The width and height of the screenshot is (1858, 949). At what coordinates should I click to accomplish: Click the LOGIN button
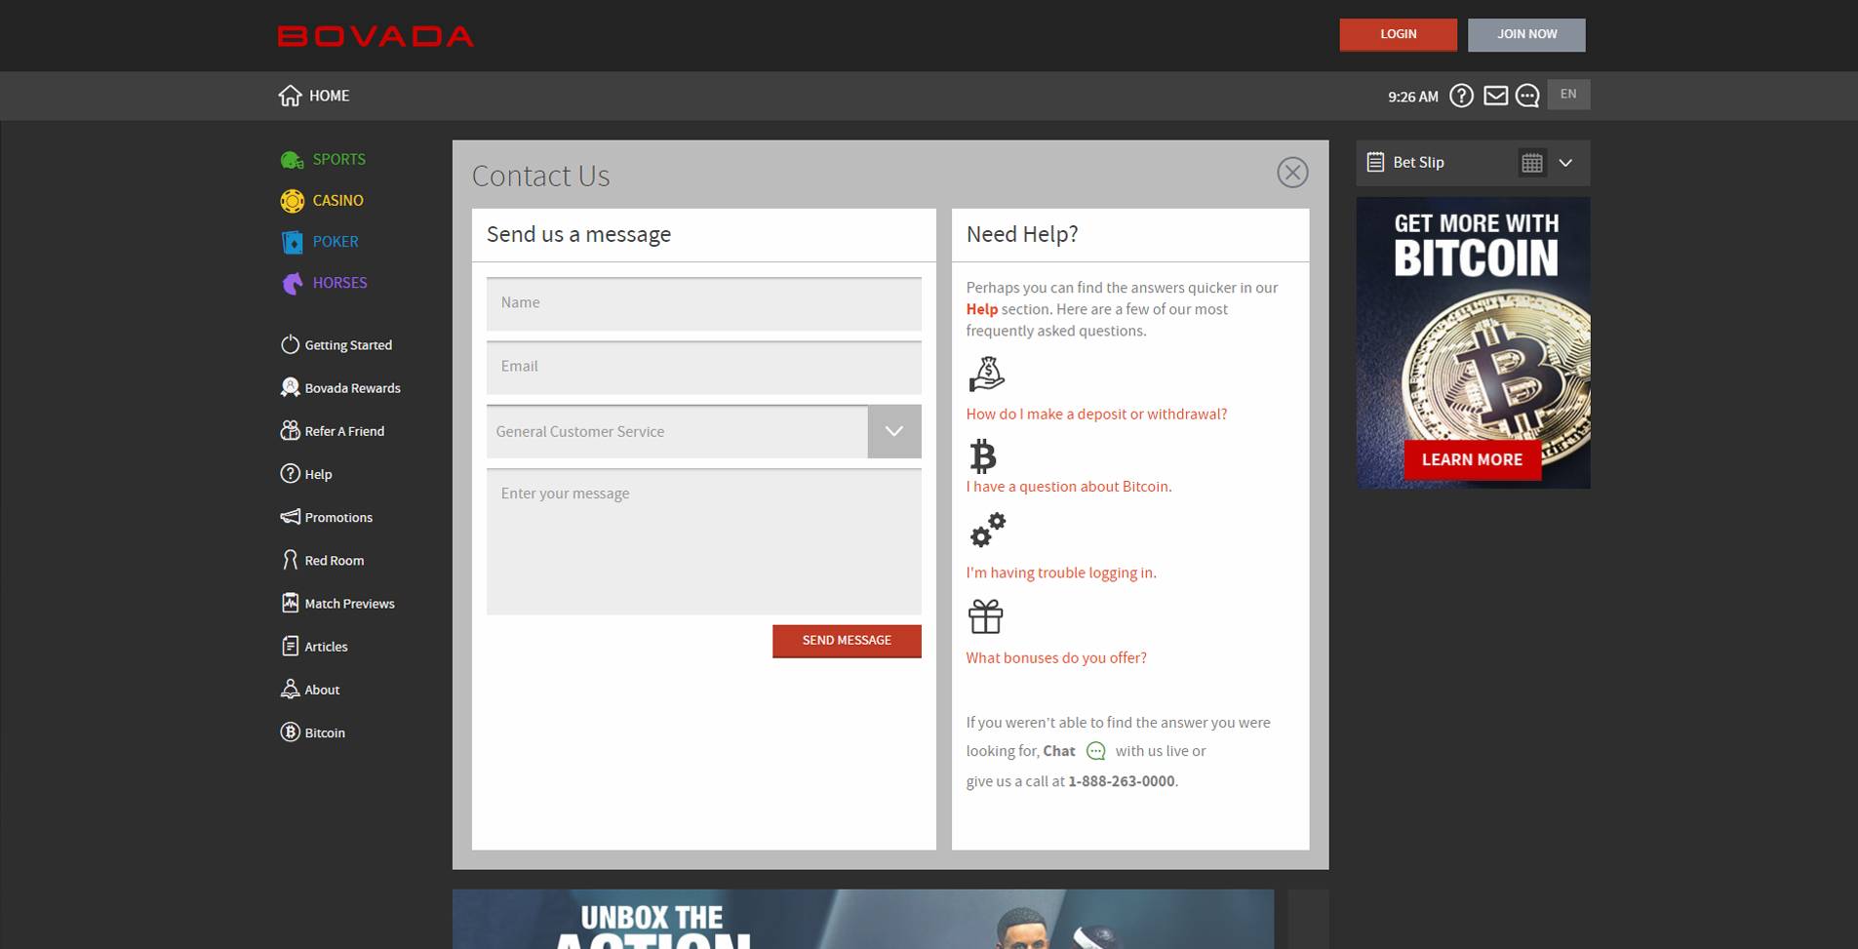(1398, 34)
